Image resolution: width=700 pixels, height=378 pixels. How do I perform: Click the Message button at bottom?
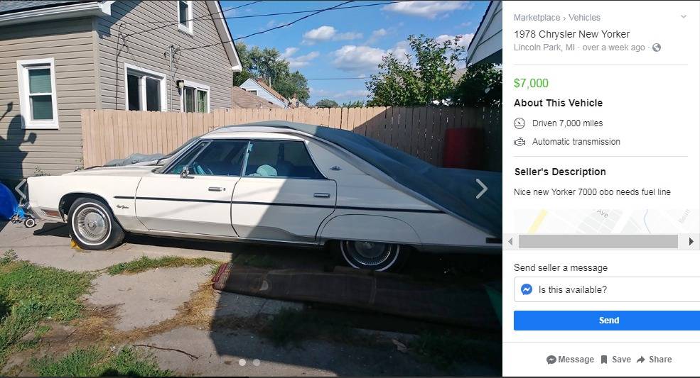(x=570, y=360)
